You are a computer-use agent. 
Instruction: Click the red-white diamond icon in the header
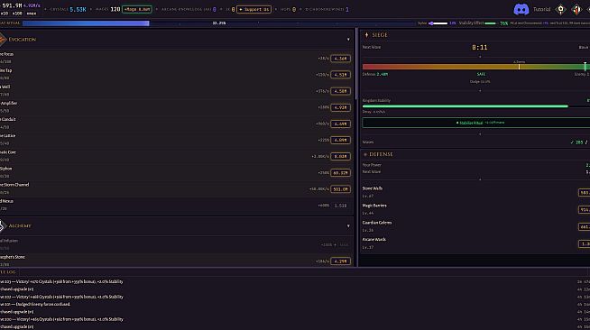click(576, 9)
